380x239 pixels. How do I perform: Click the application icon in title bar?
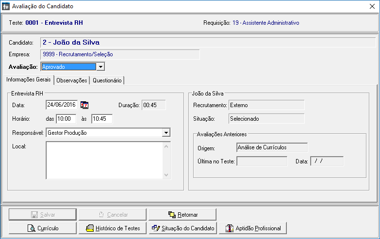point(6,6)
